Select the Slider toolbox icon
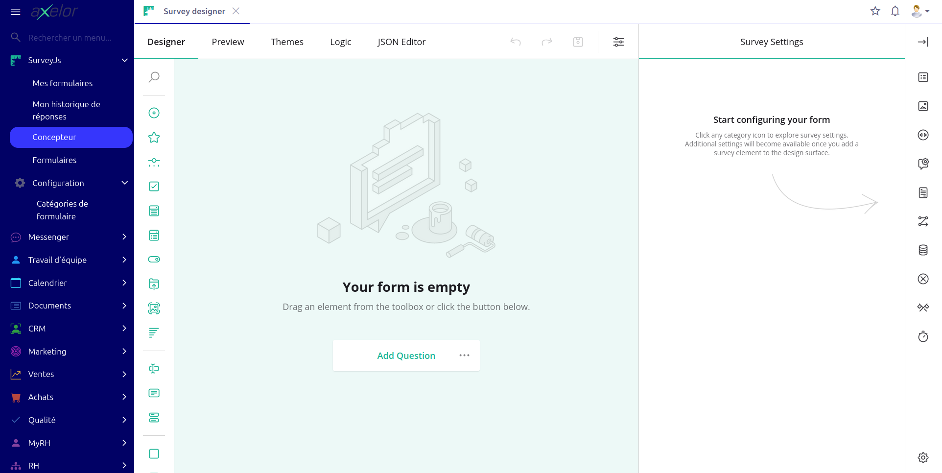The height and width of the screenshot is (473, 942). click(154, 162)
